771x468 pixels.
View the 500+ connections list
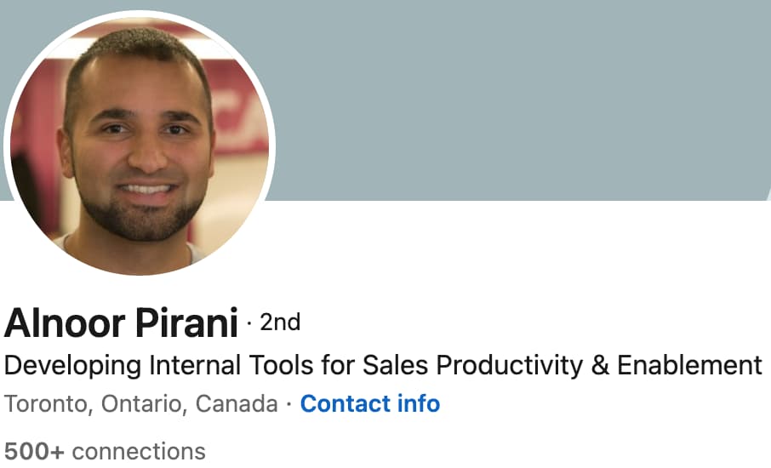(x=105, y=450)
